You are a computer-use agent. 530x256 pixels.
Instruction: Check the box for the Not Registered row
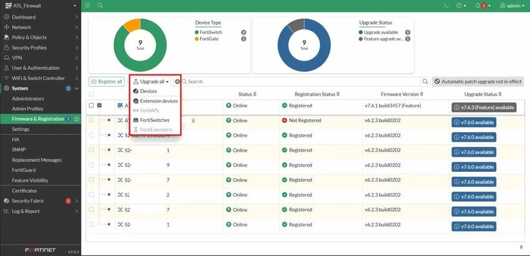(x=91, y=121)
